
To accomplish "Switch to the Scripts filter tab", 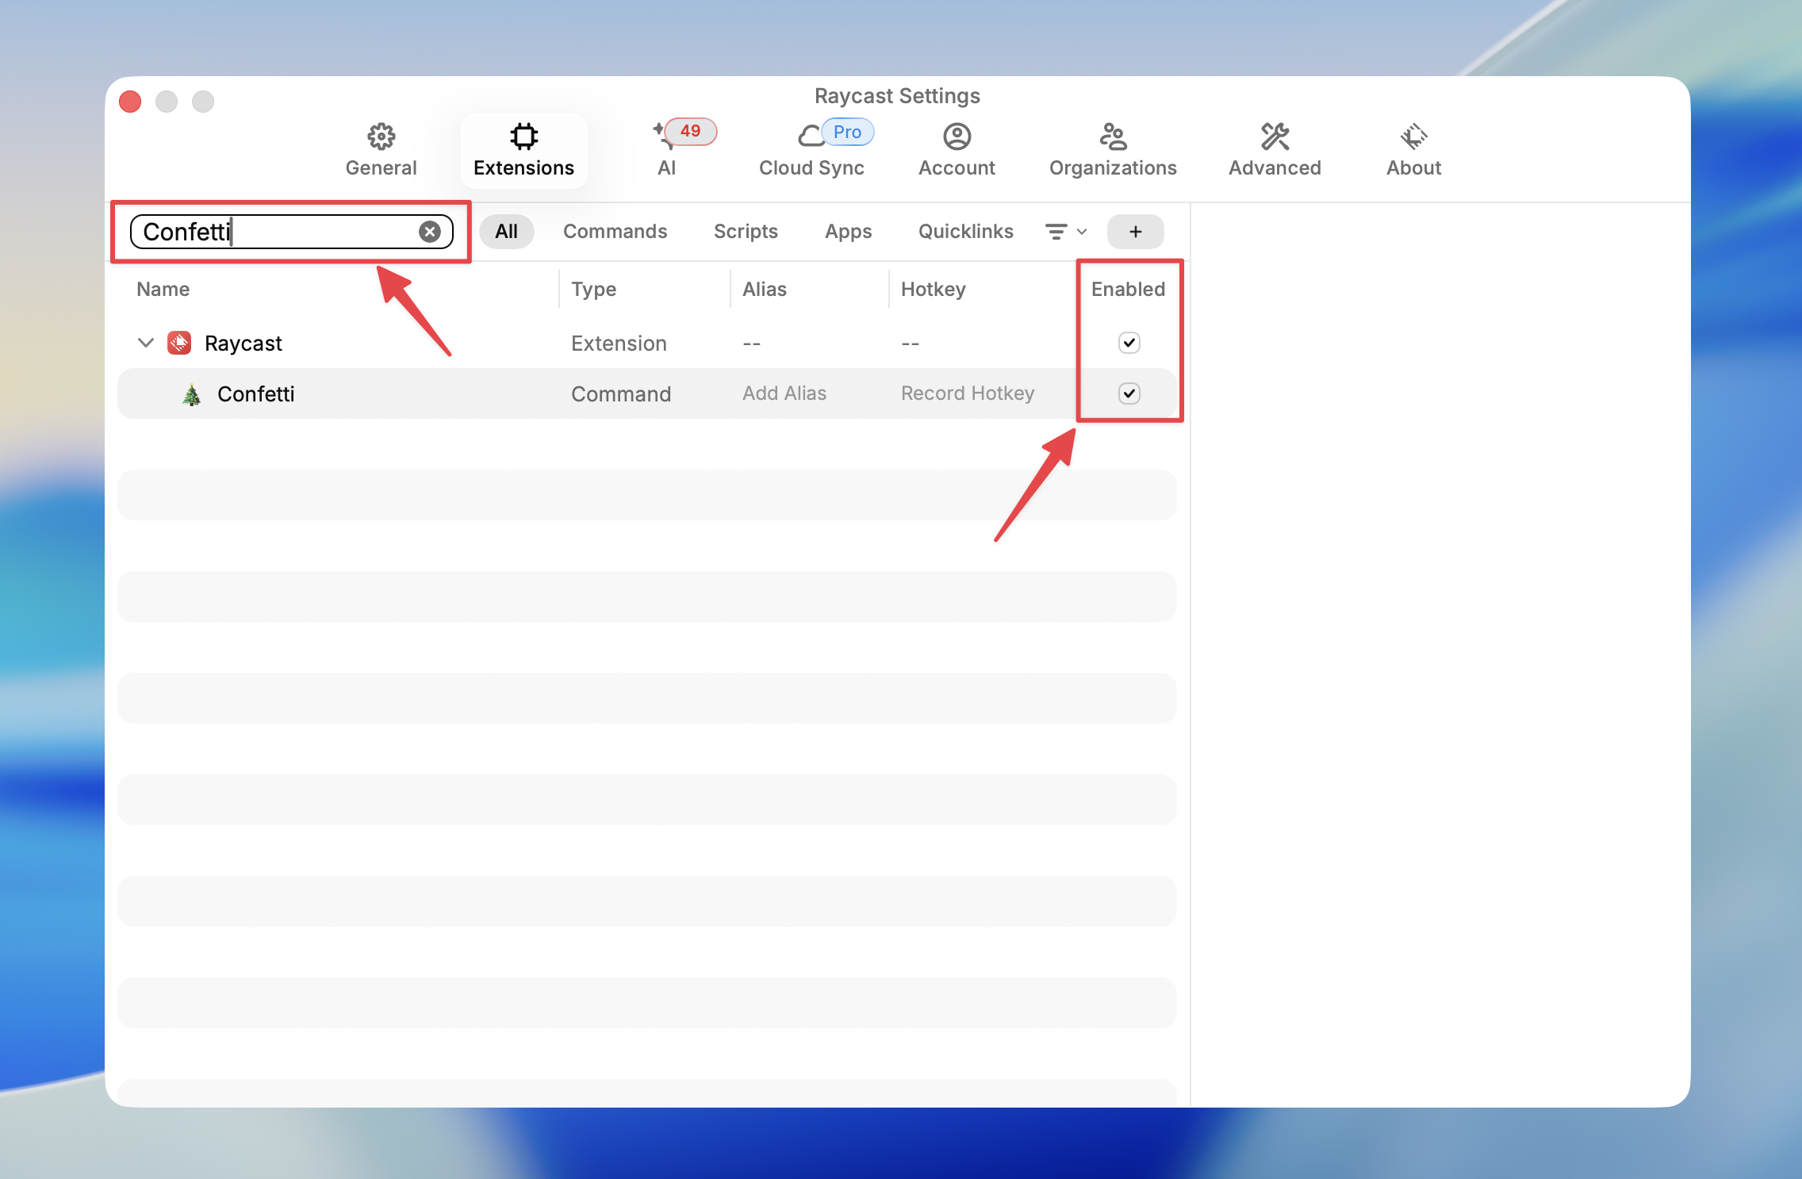I will coord(745,232).
